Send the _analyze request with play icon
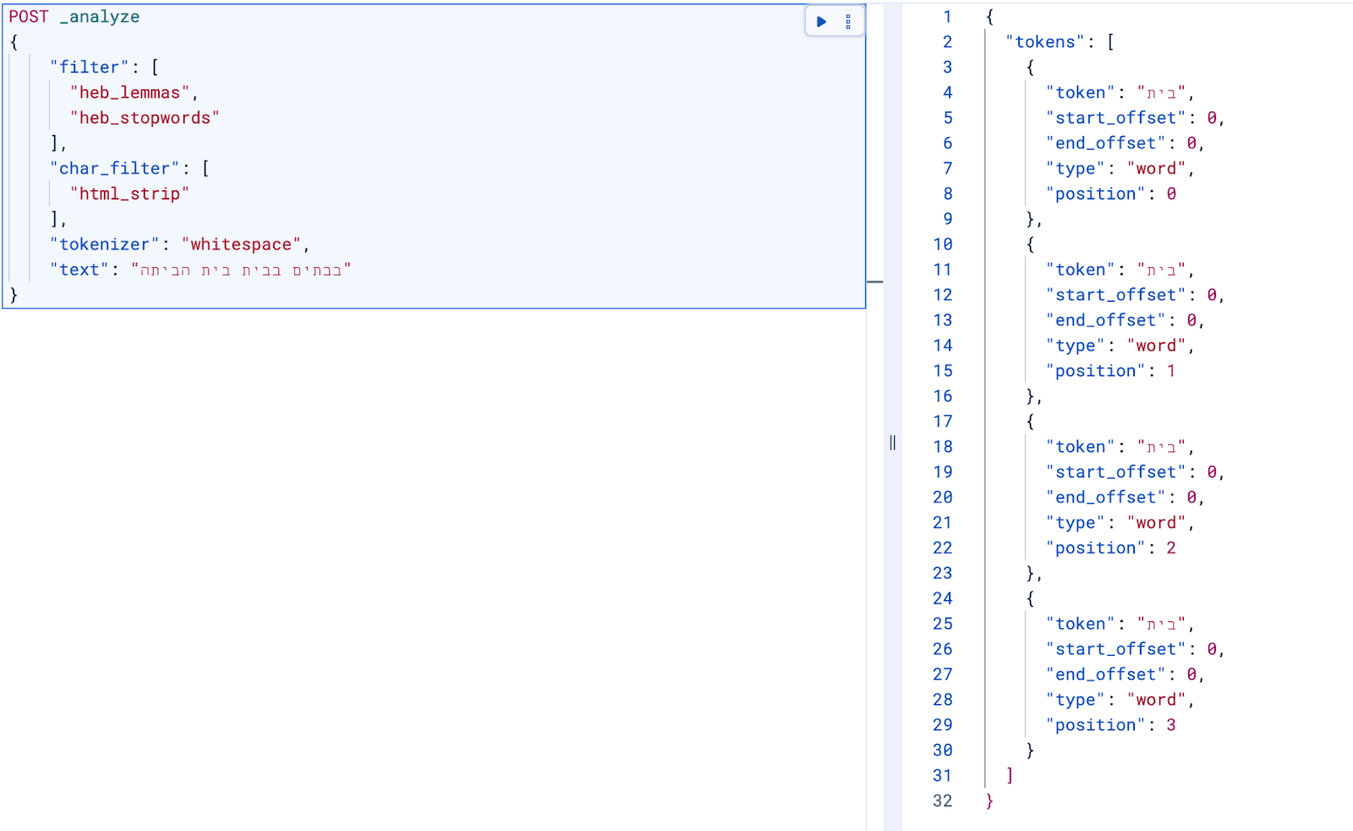 [x=819, y=21]
